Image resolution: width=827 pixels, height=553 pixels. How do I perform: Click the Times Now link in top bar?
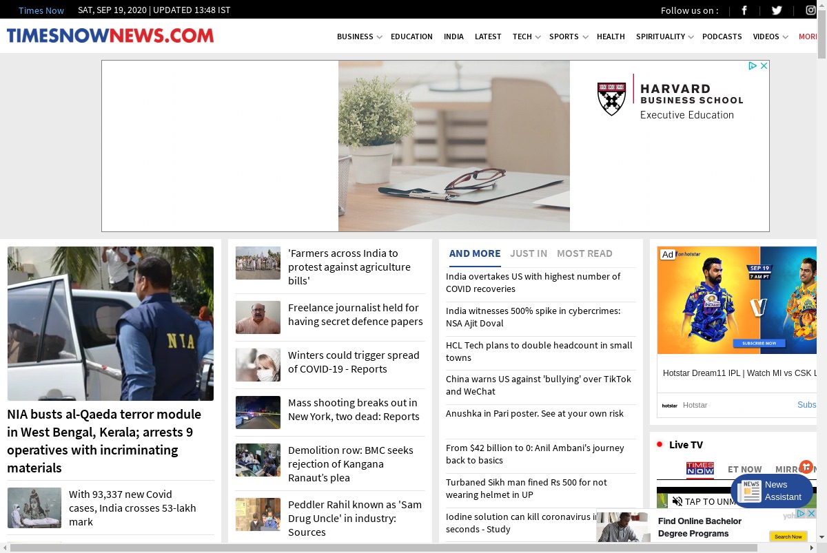(41, 10)
